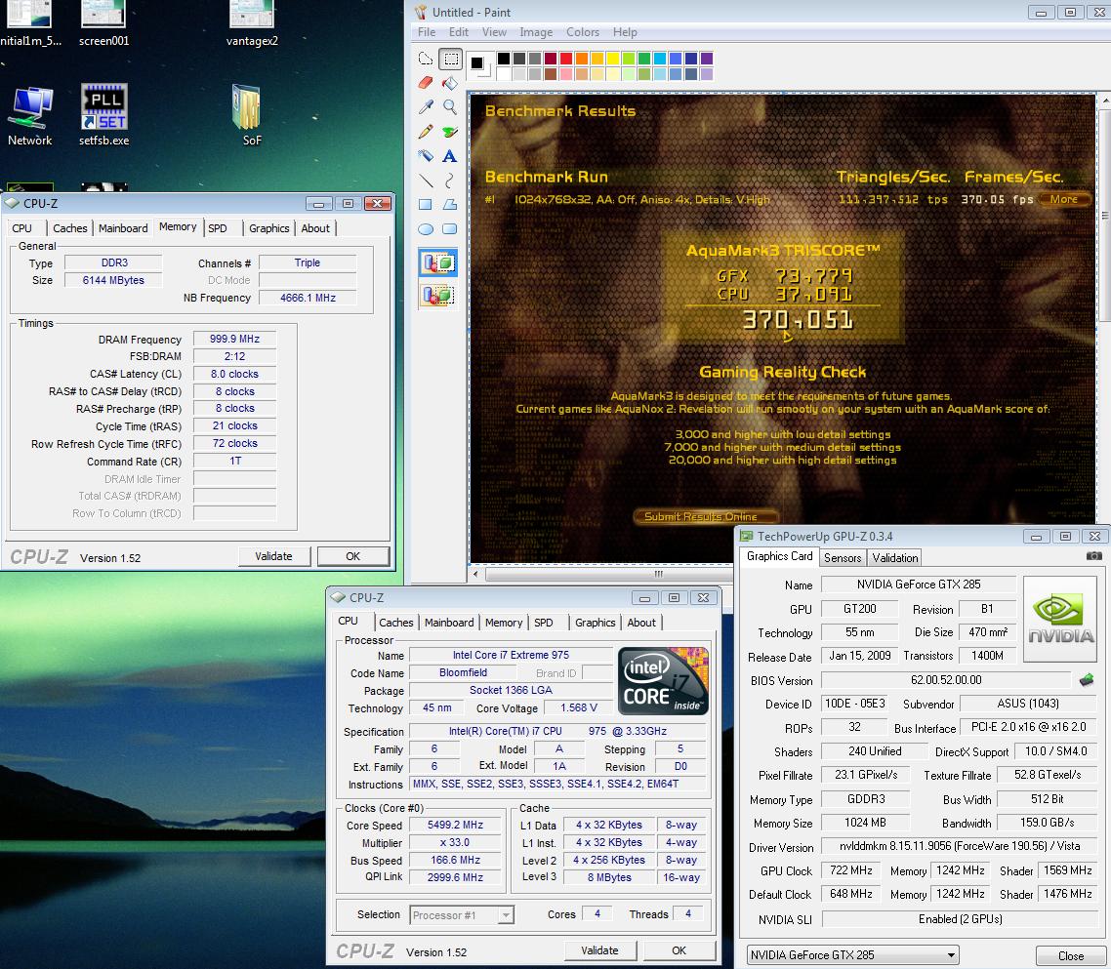
Task: Open the Network desktop icon
Action: (29, 116)
